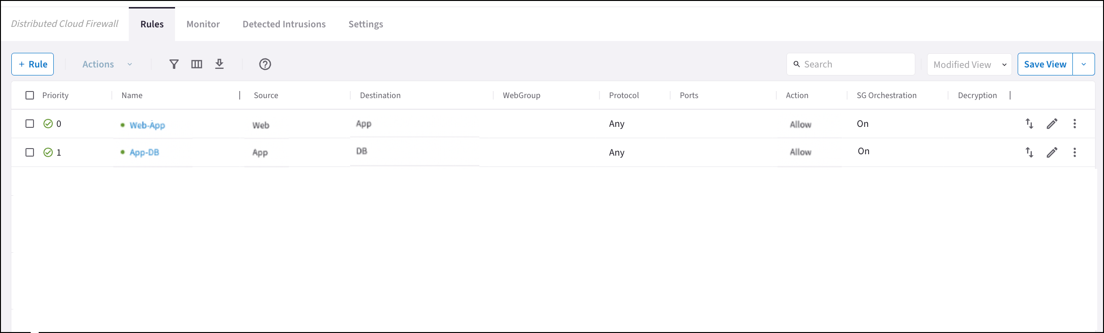
Task: Click SG Orchestration On in App-DB row
Action: [x=863, y=151]
